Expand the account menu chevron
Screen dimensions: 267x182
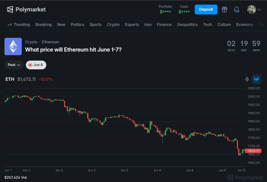[x=259, y=10]
